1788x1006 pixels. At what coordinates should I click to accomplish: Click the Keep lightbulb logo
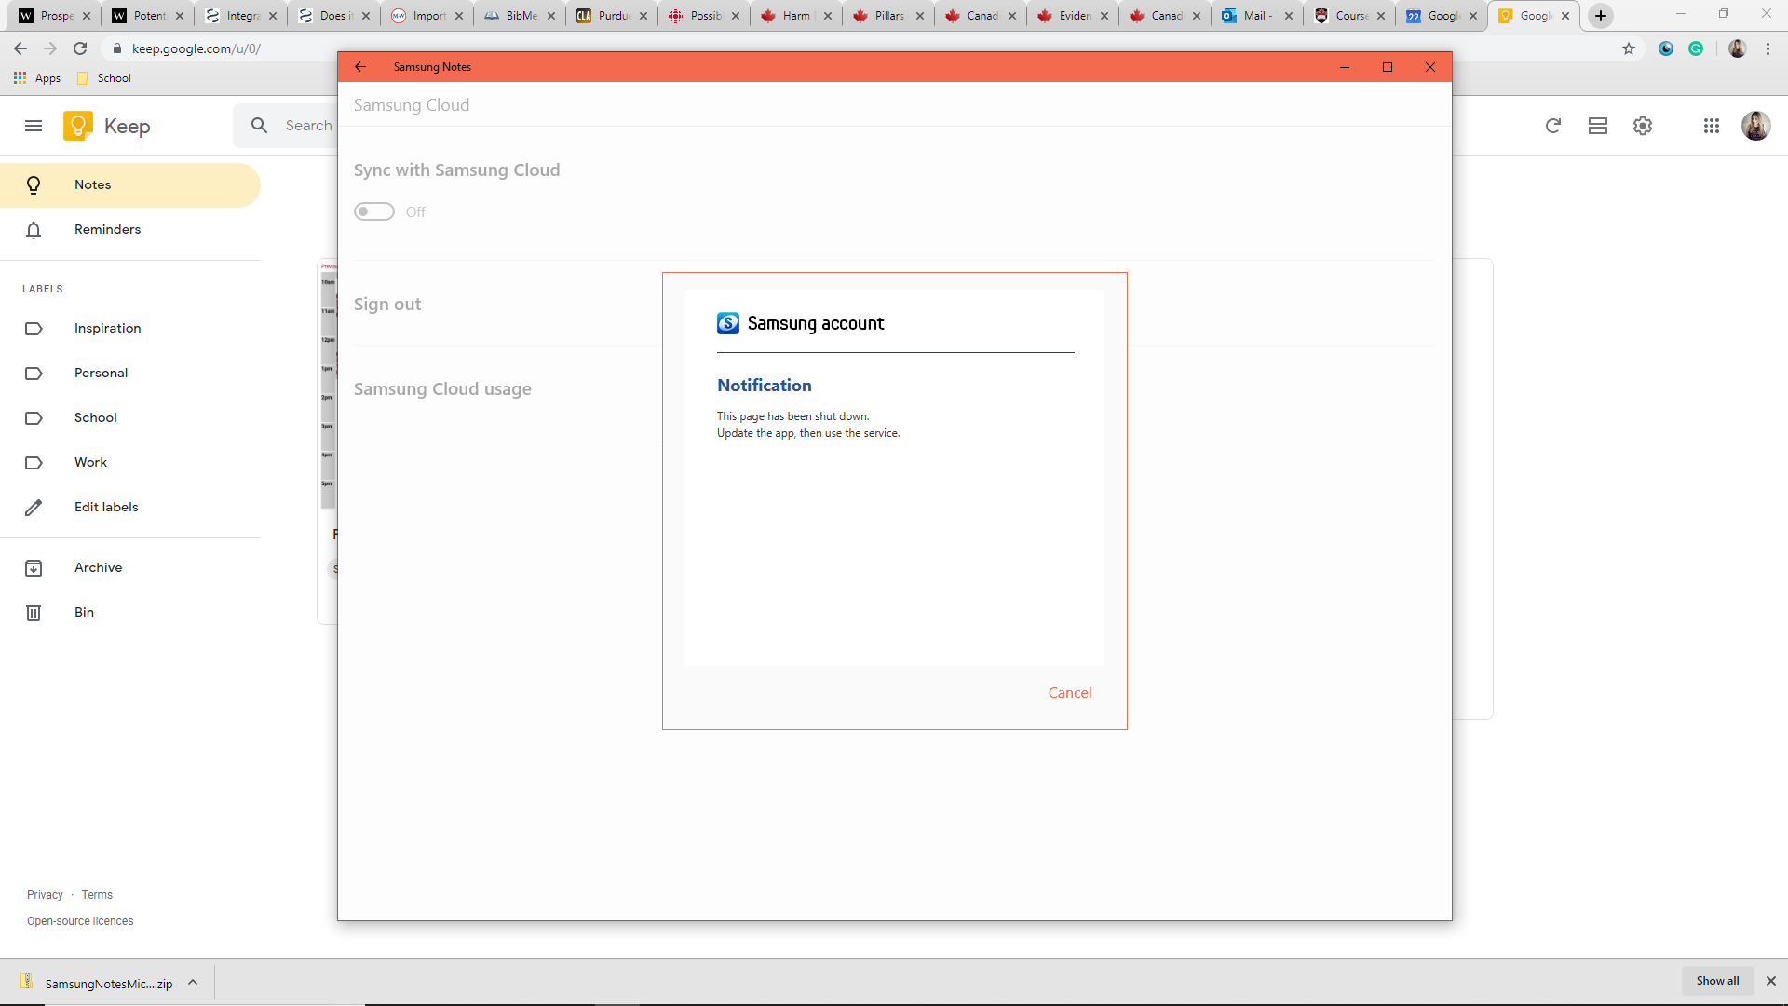(x=78, y=126)
